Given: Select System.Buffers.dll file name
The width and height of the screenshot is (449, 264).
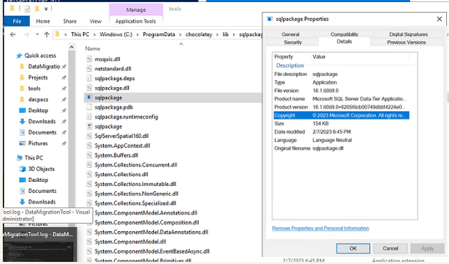Looking at the screenshot, I should 116,155.
